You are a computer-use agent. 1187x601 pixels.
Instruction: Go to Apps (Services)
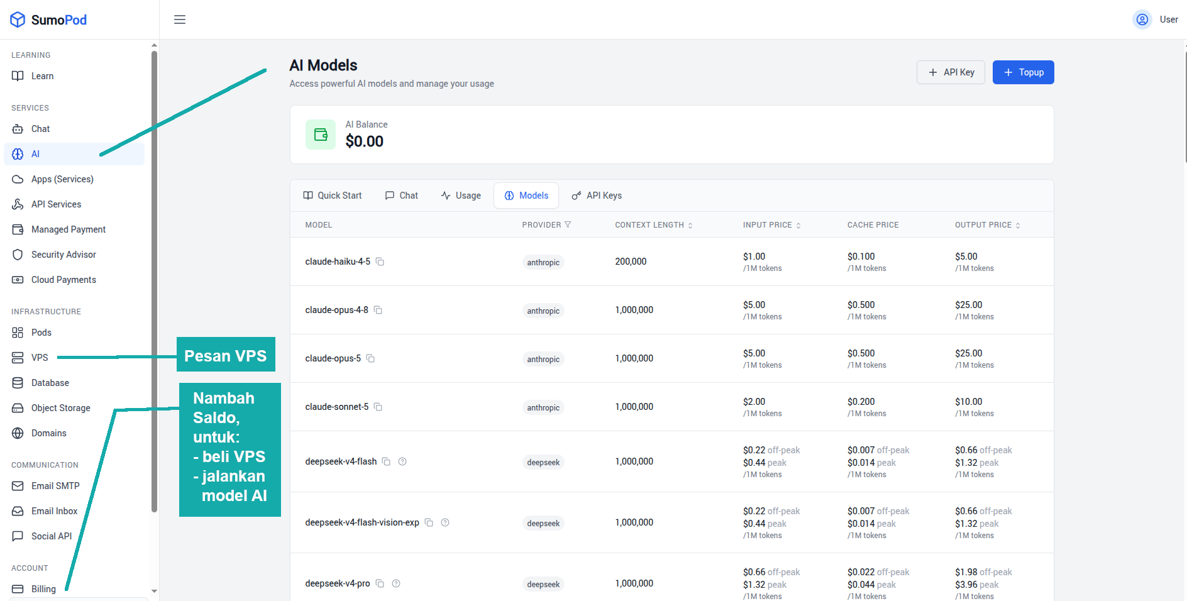pos(74,179)
